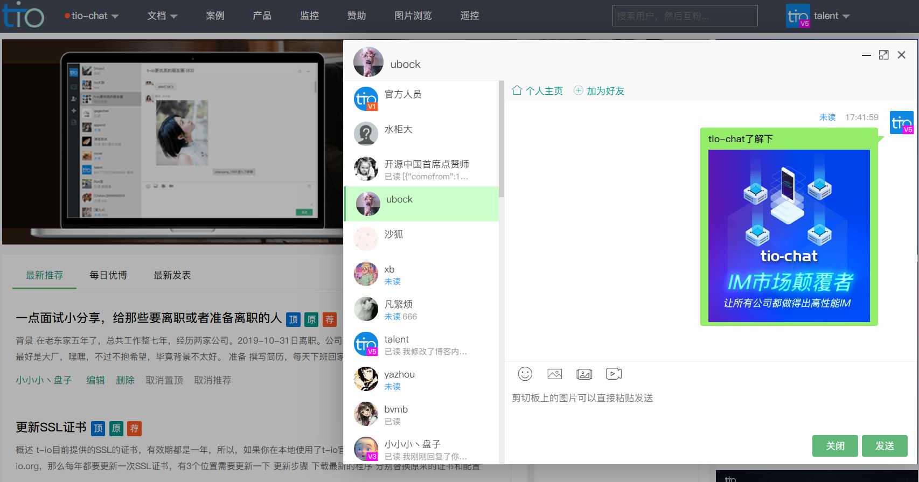Click the home icon beside 个人主页
919x482 pixels.
(x=517, y=90)
